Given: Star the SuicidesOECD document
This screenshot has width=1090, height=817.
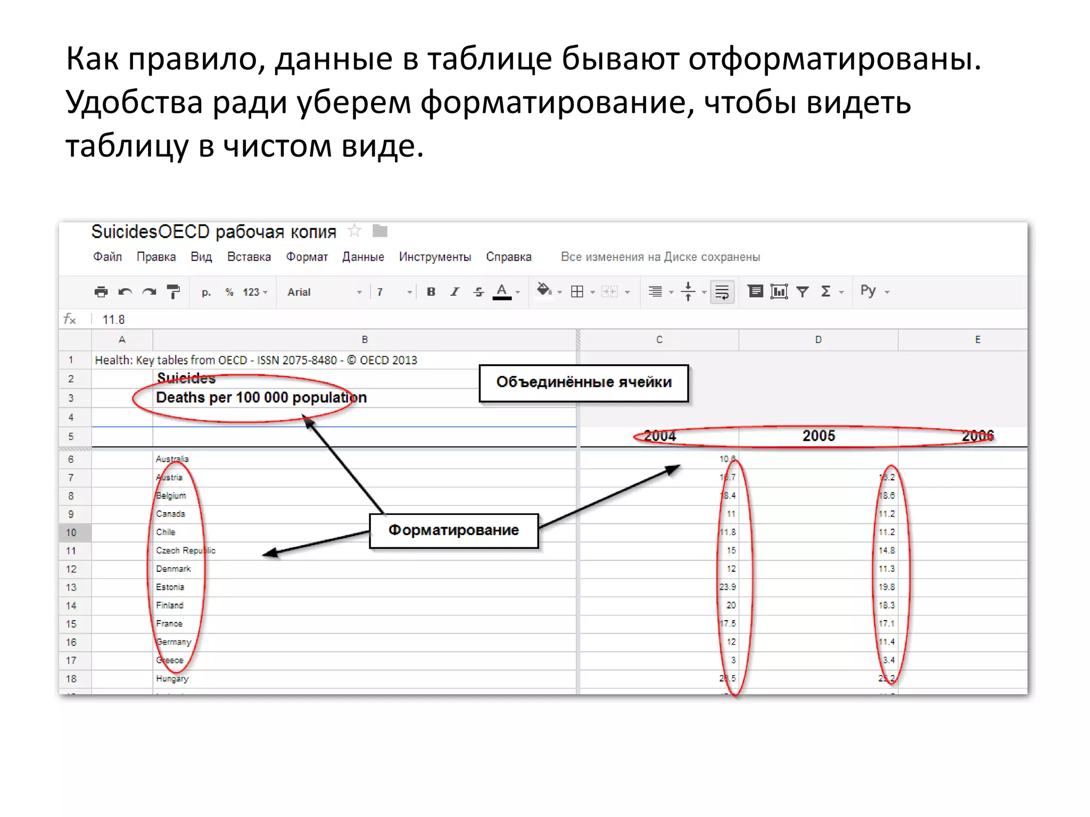Looking at the screenshot, I should coord(354,231).
